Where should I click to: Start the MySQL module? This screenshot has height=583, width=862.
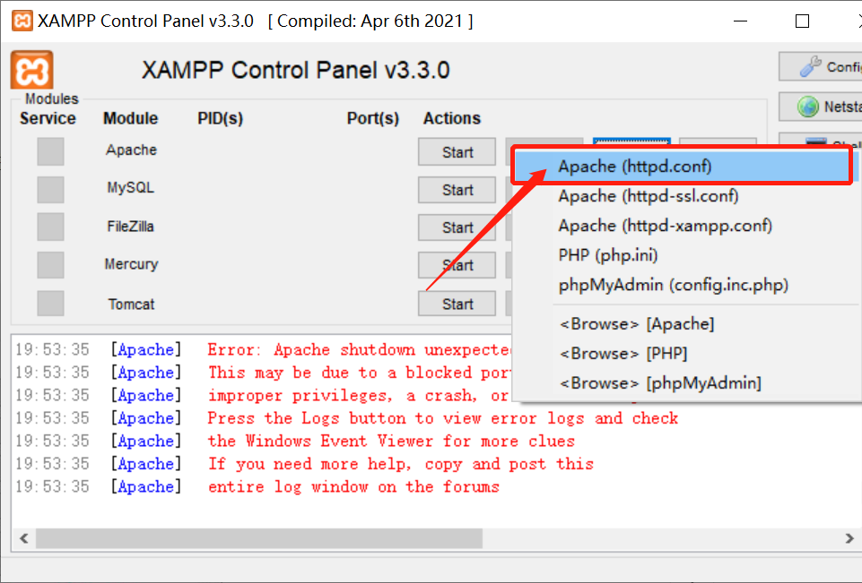[457, 189]
